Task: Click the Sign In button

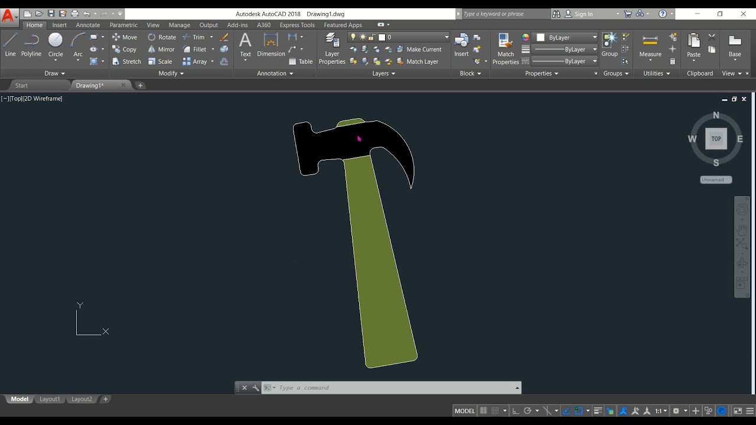Action: pos(579,14)
